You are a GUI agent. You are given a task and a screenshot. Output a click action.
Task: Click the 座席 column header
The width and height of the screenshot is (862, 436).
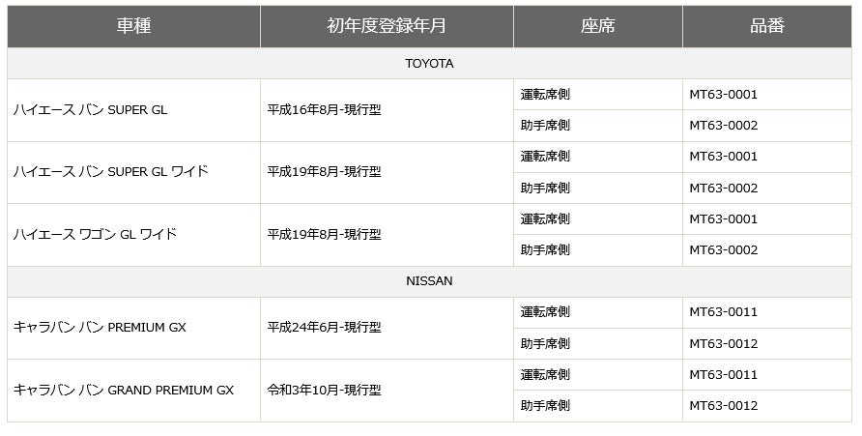coord(598,26)
